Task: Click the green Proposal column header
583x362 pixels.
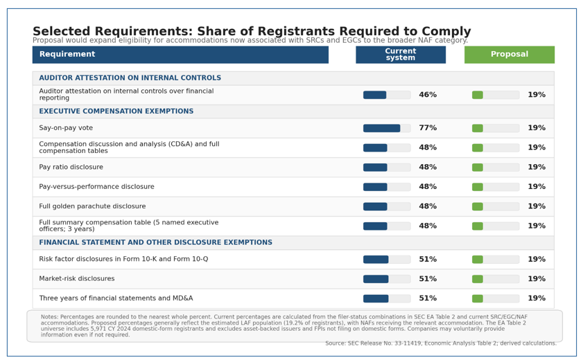Action: [510, 55]
